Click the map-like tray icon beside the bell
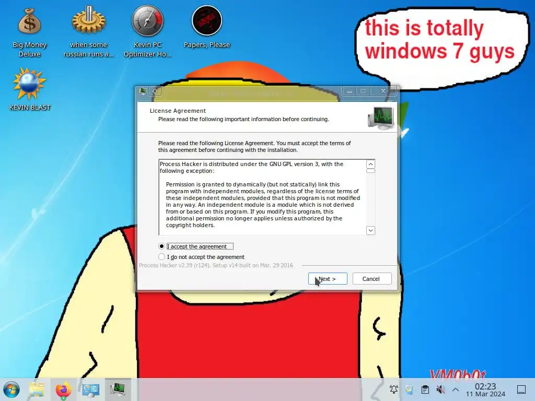Viewport: 535px width, 401px height. 410,390
